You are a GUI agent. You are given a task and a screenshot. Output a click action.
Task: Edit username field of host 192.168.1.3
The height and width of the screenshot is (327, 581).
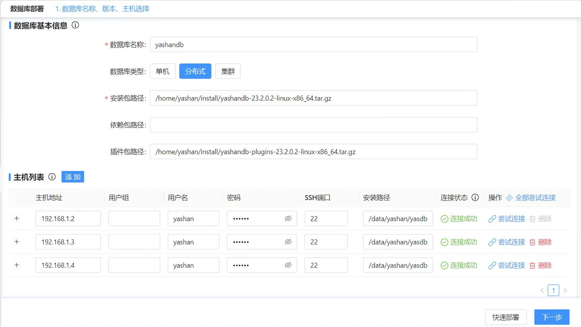[193, 242]
